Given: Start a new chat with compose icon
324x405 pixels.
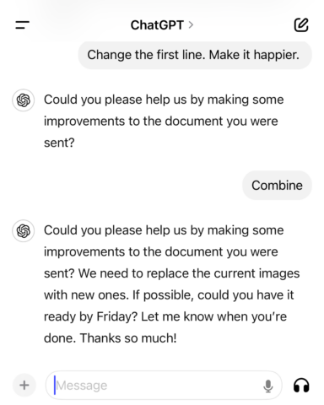Looking at the screenshot, I should [301, 25].
